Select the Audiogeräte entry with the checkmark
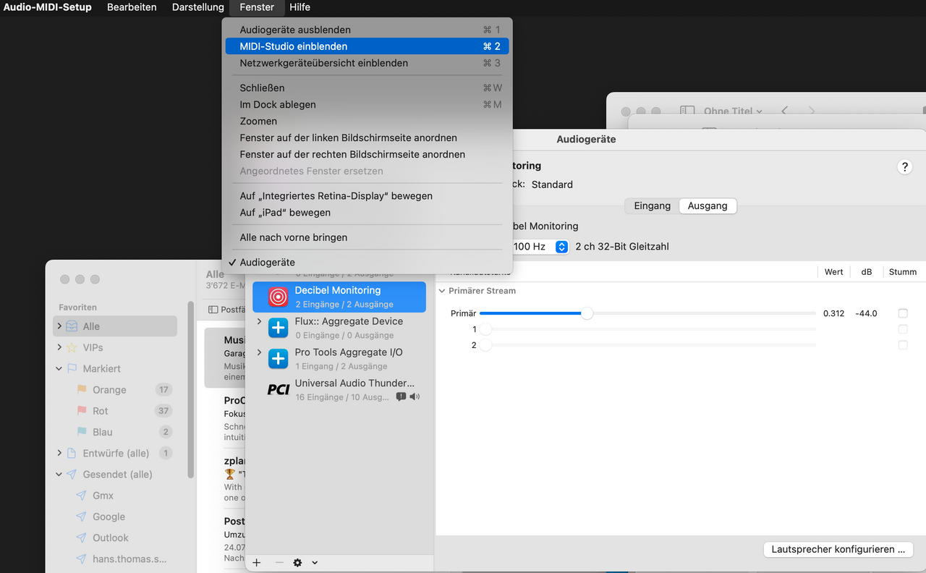Screen dimensions: 926x573 pos(367,262)
